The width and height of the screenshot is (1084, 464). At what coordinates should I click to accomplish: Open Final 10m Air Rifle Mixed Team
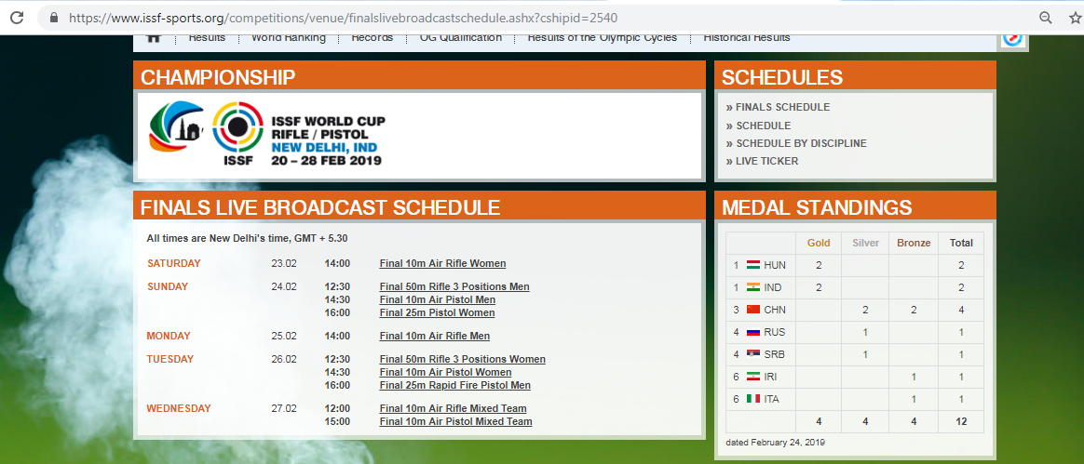(453, 408)
